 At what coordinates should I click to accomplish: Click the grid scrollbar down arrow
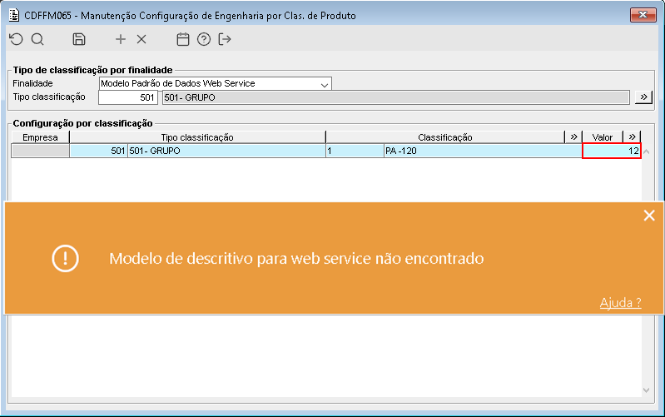coord(647,390)
